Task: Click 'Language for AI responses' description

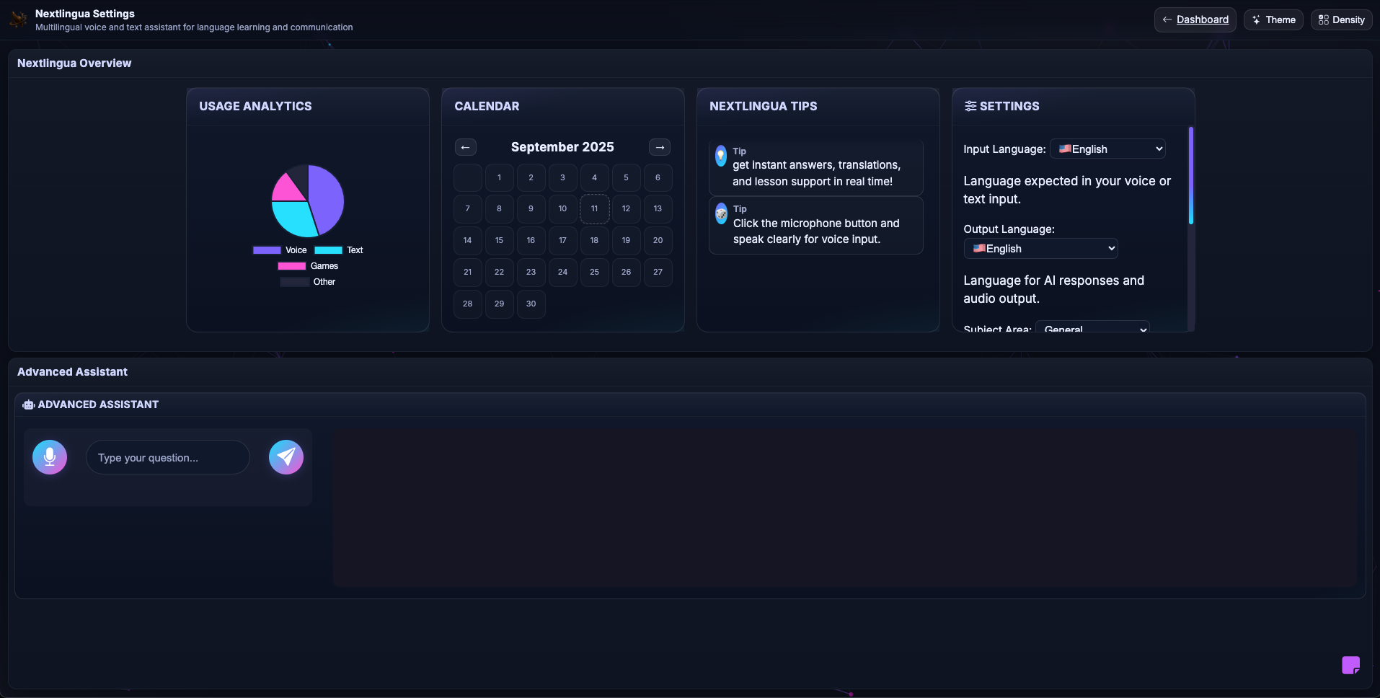Action: (1053, 289)
